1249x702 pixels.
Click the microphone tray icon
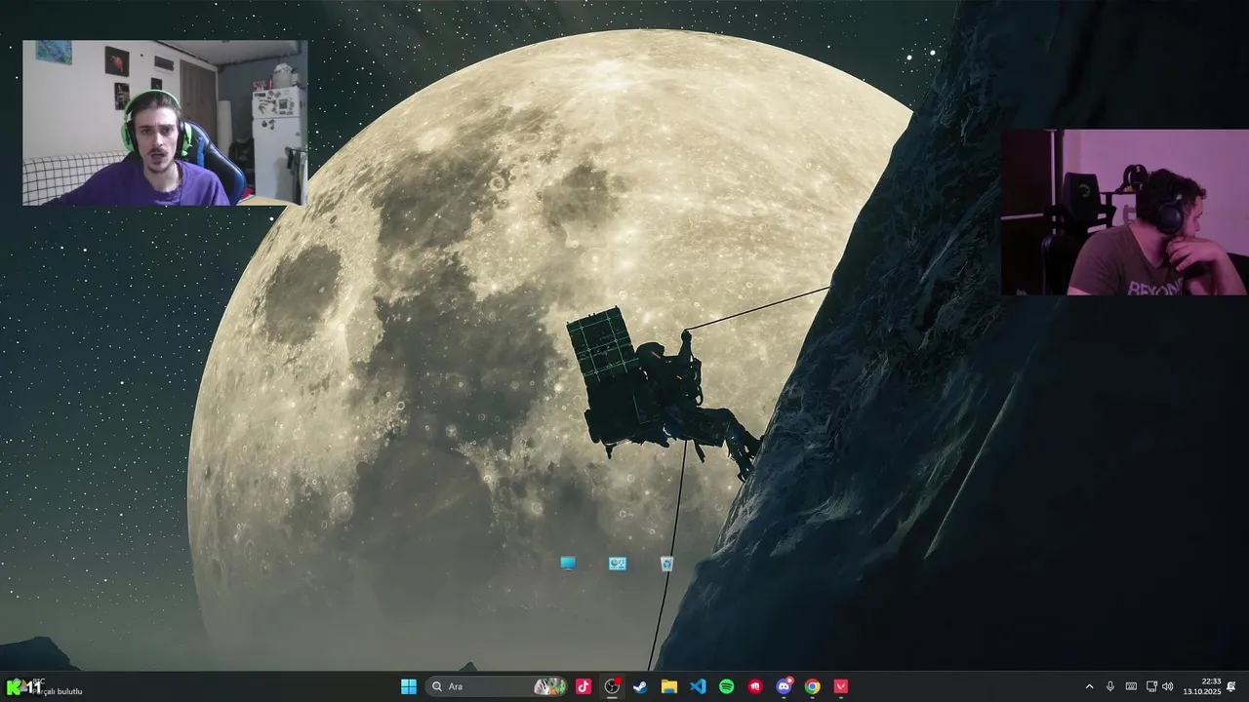(1110, 686)
